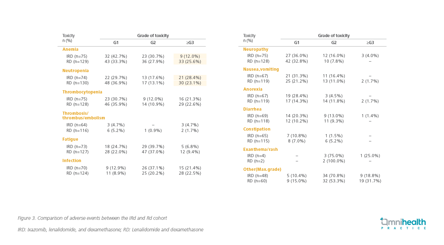The width and height of the screenshot is (444, 245).
Task: Click the IRD abbreviation footnote
Action: 110,230
